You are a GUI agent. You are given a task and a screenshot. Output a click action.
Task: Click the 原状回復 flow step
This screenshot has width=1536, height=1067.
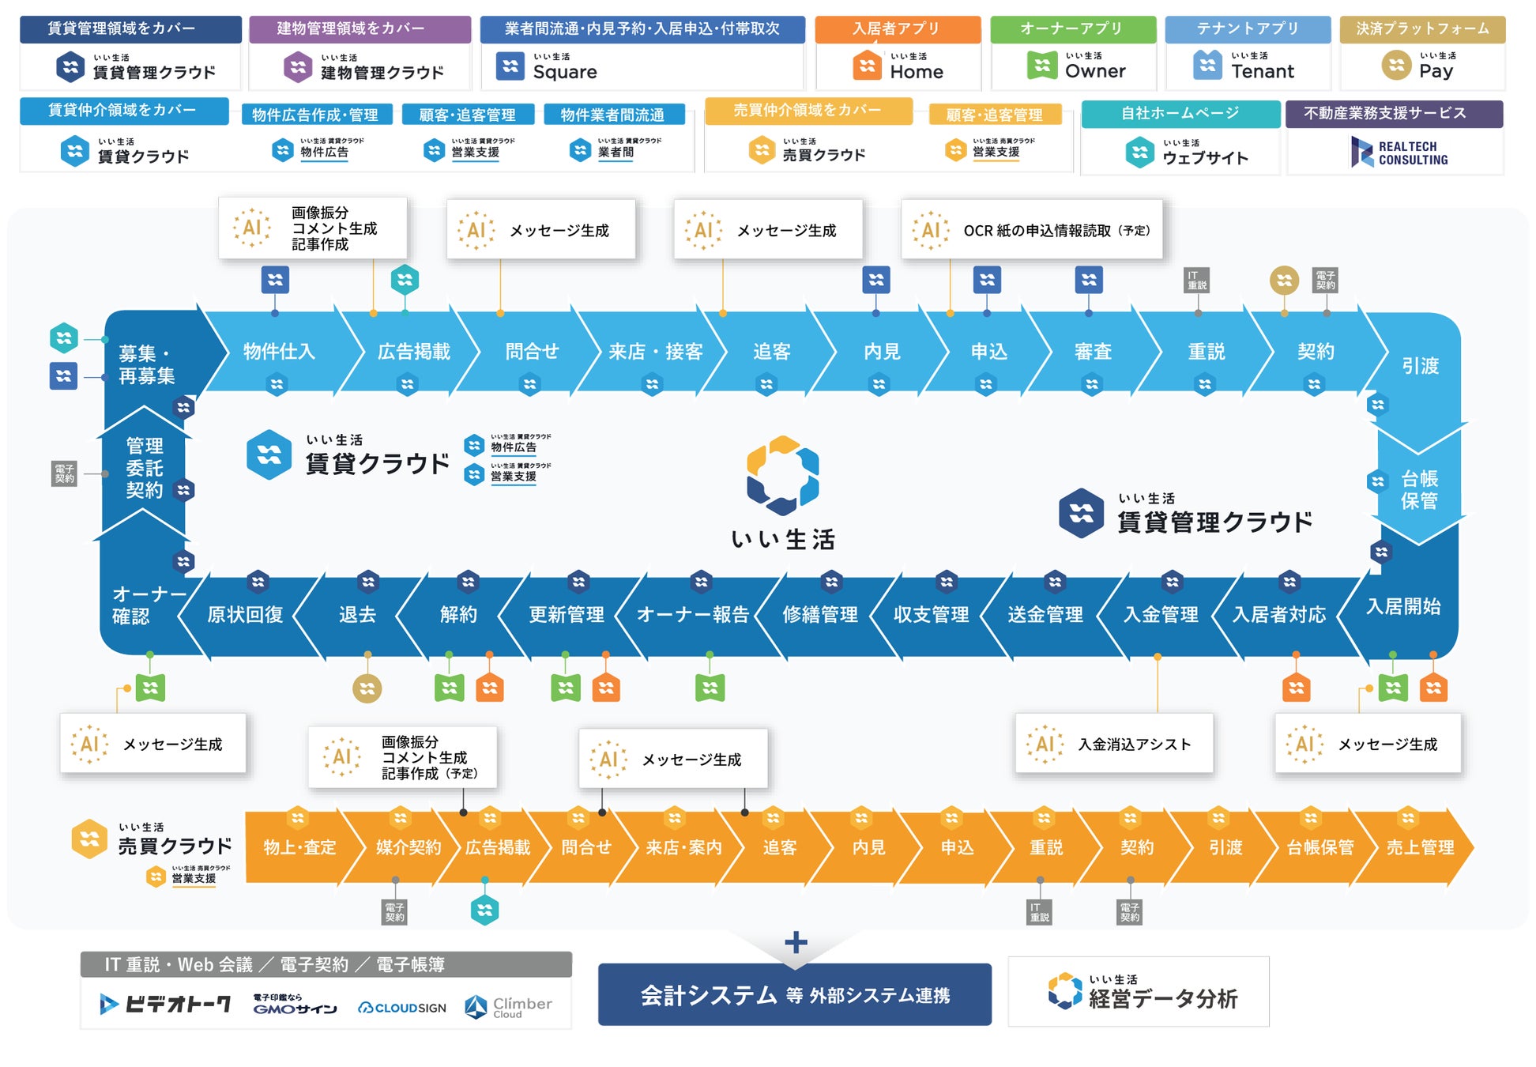click(x=245, y=615)
